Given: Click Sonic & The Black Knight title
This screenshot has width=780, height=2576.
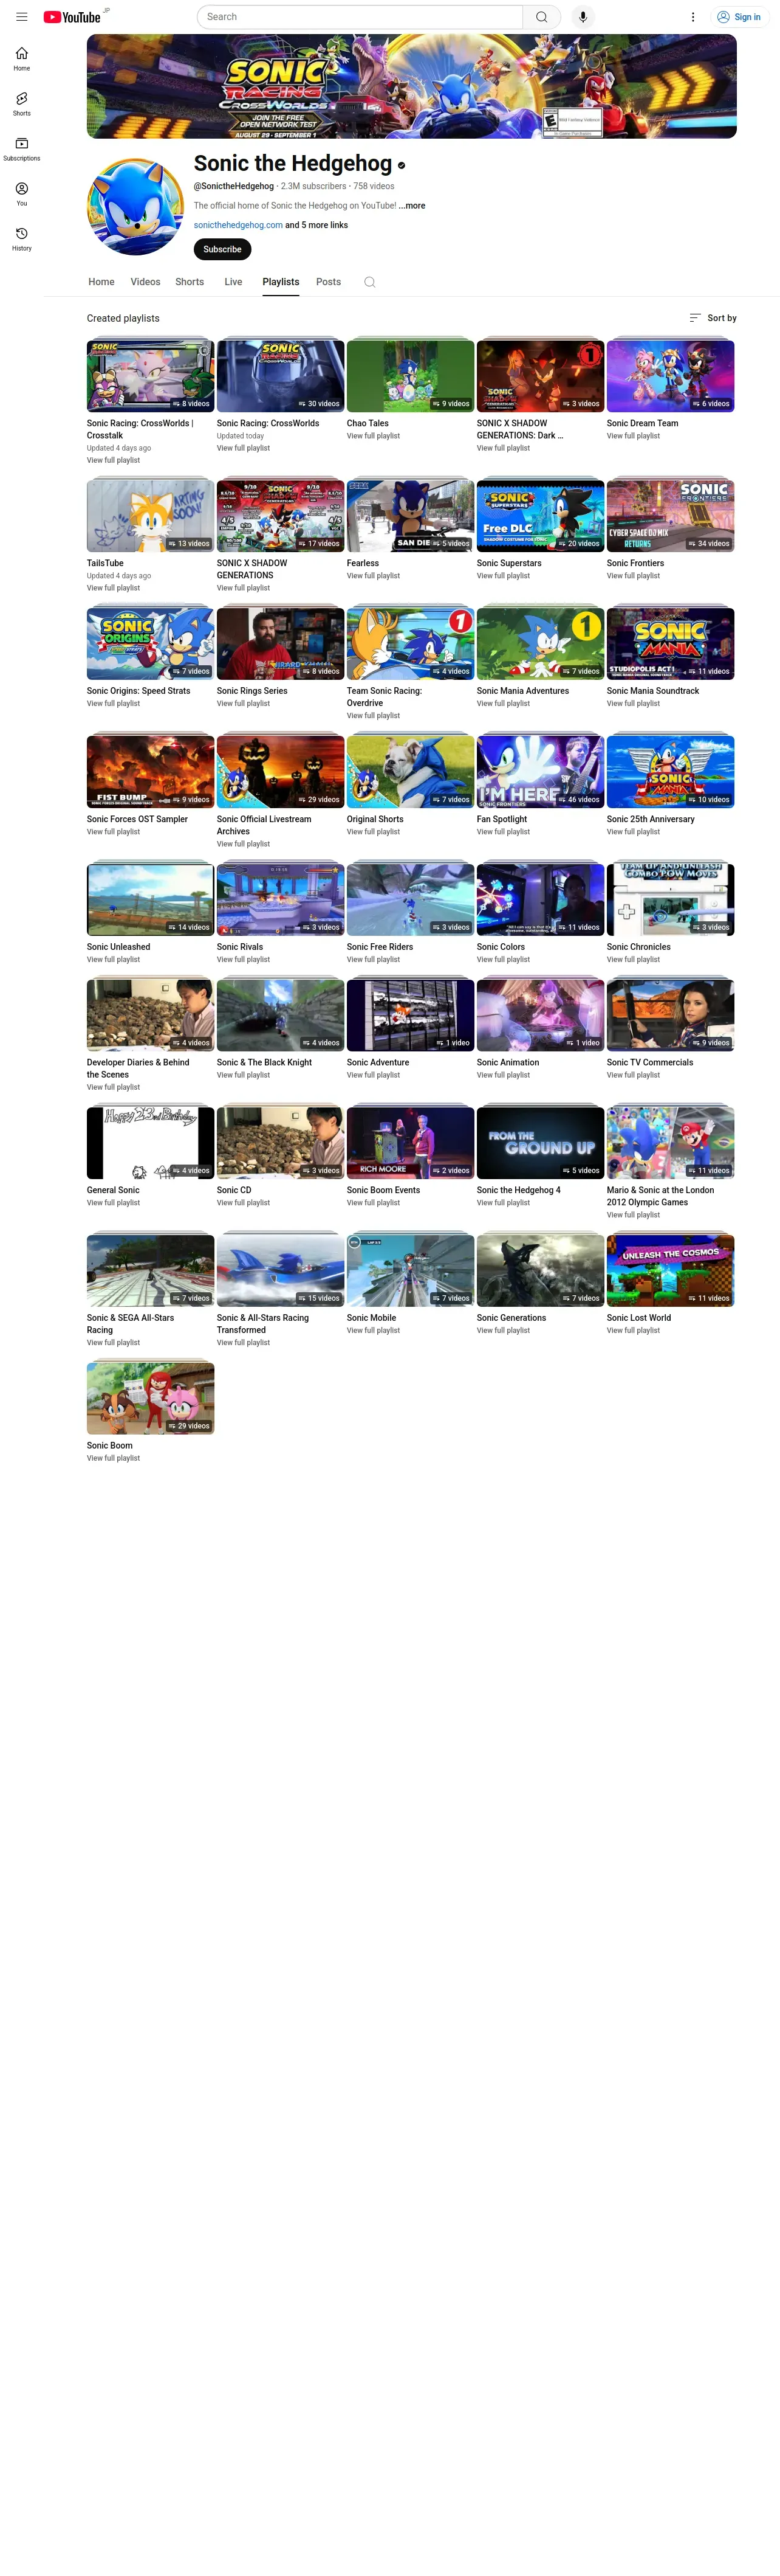Looking at the screenshot, I should click(x=265, y=1063).
